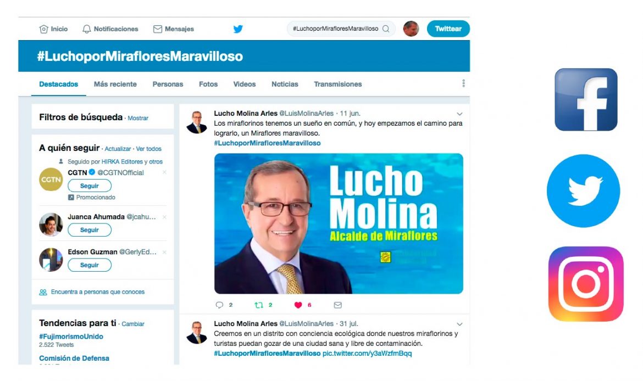Open the three-dot more options menu
Viewport: 643px width, 381px height.
[463, 83]
